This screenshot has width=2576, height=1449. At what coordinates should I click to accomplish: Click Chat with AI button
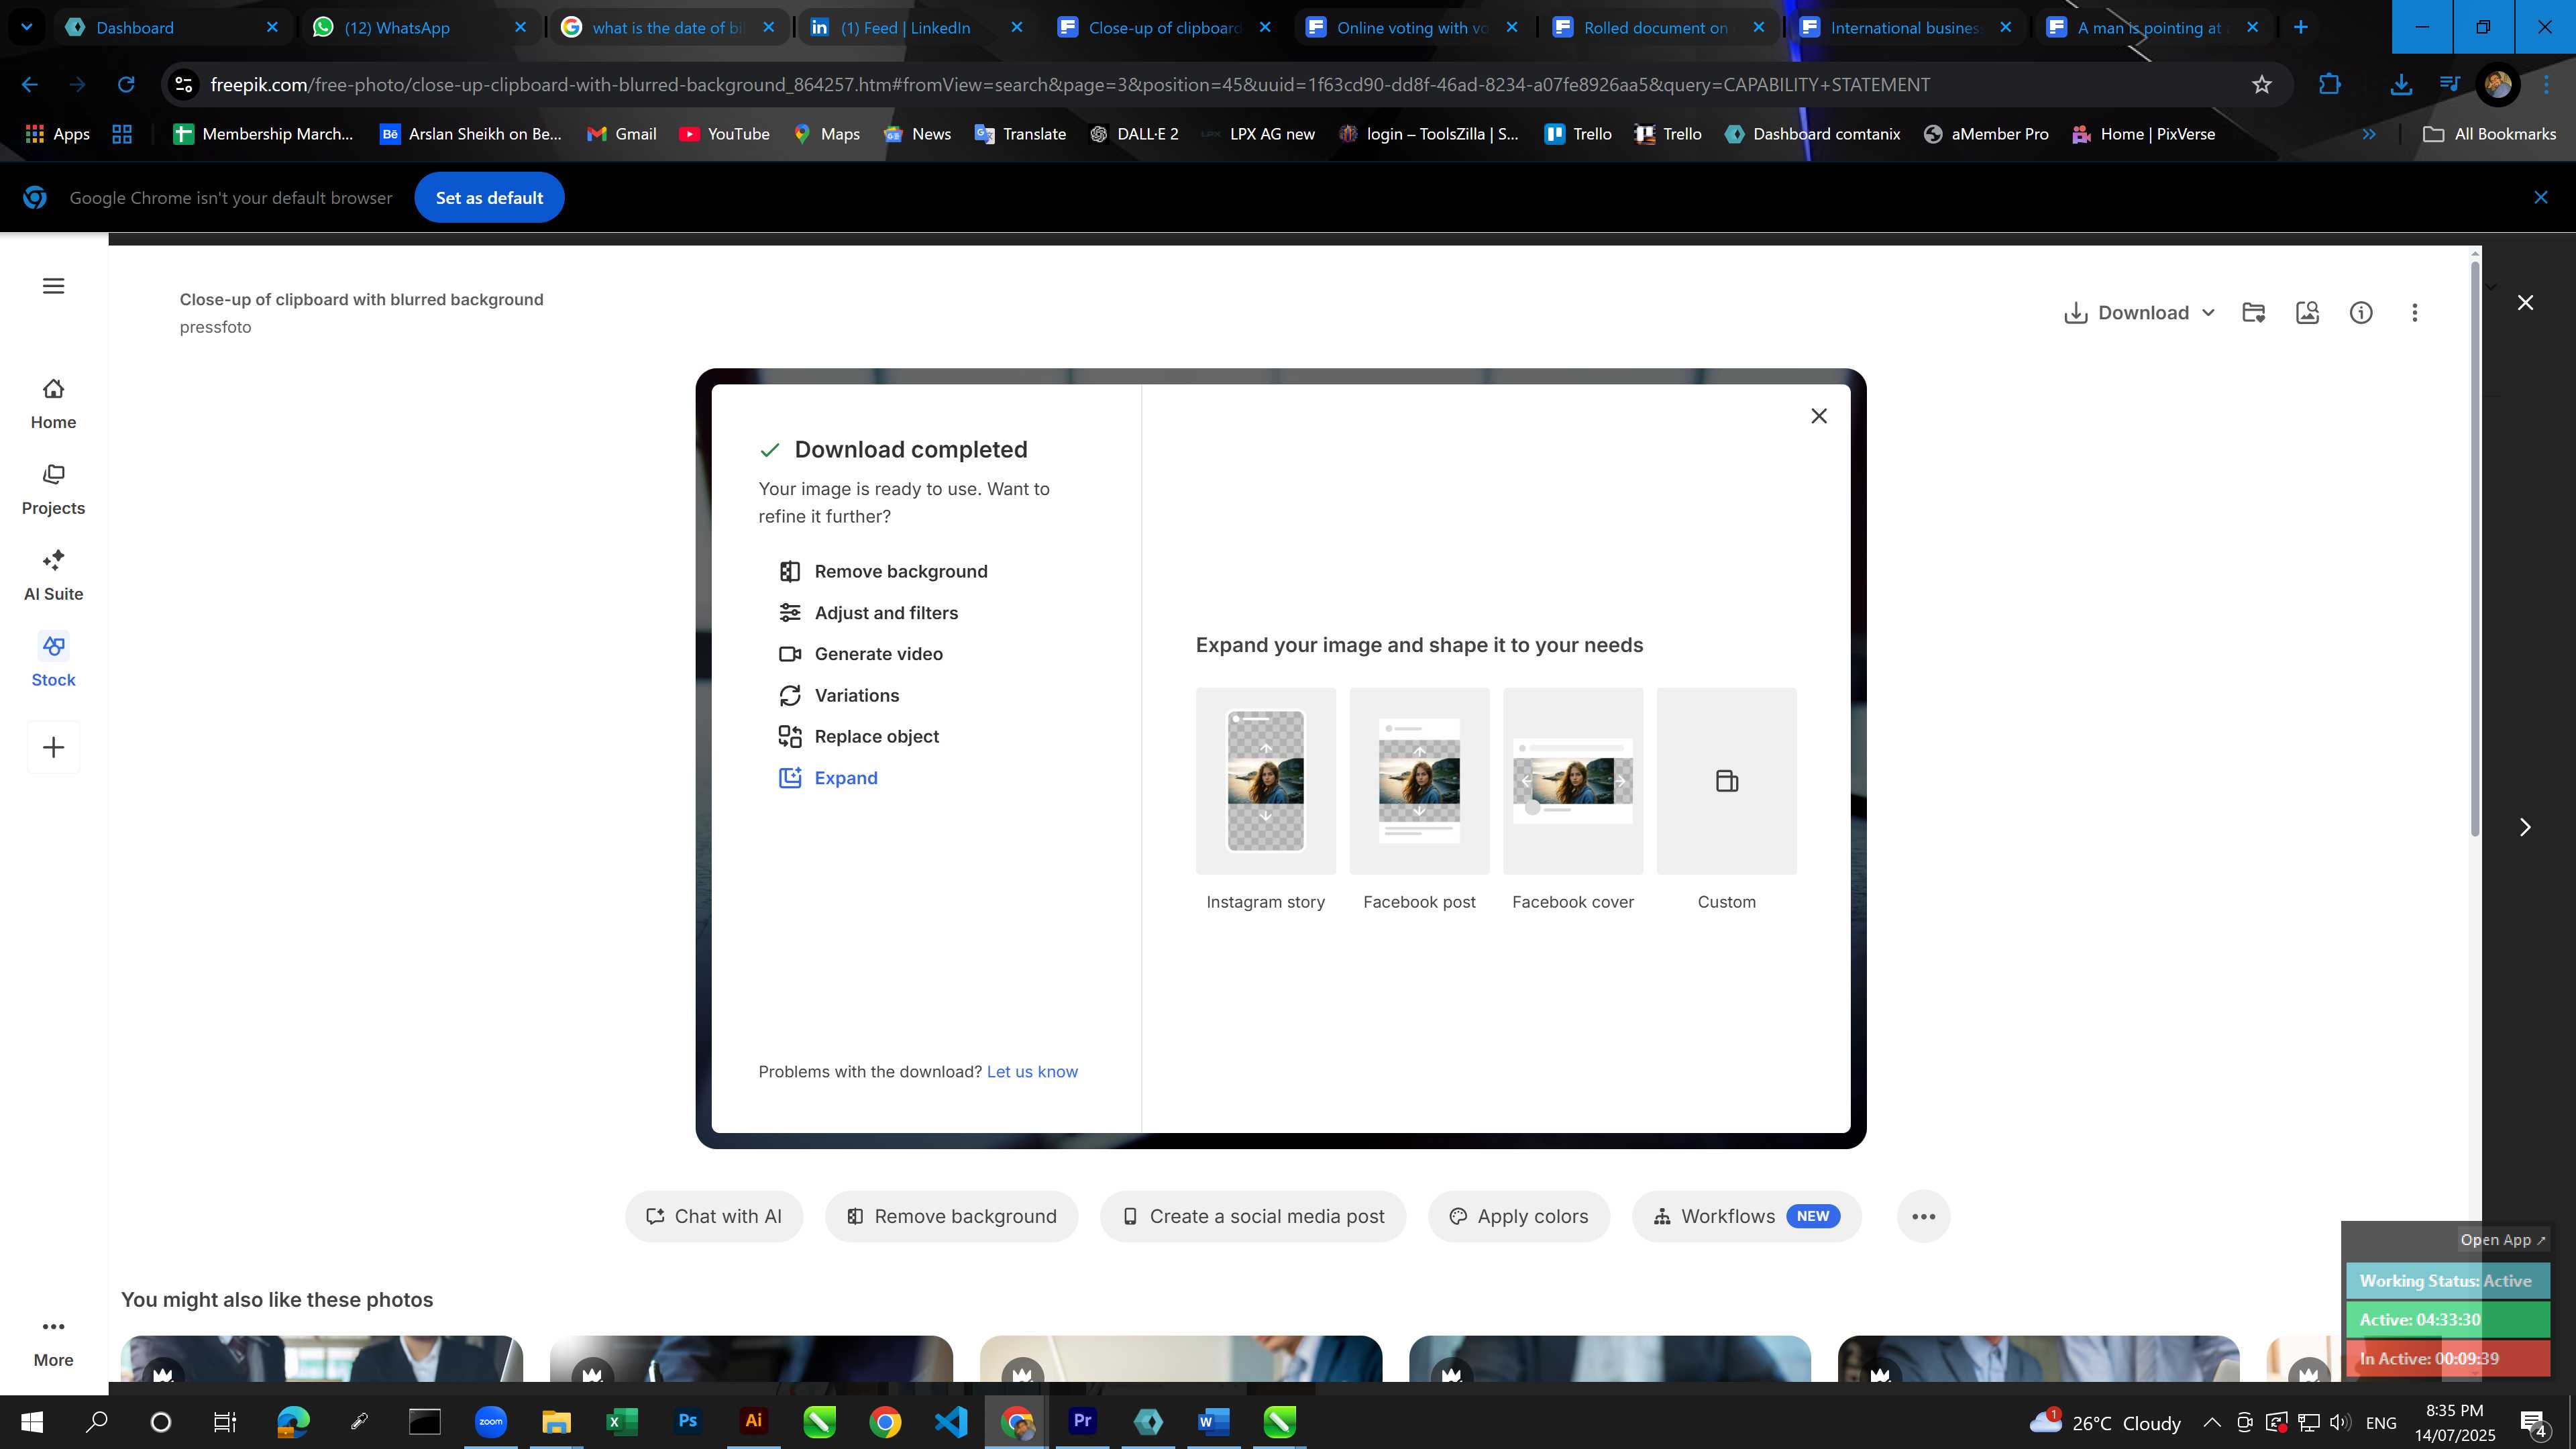pyautogui.click(x=714, y=1217)
